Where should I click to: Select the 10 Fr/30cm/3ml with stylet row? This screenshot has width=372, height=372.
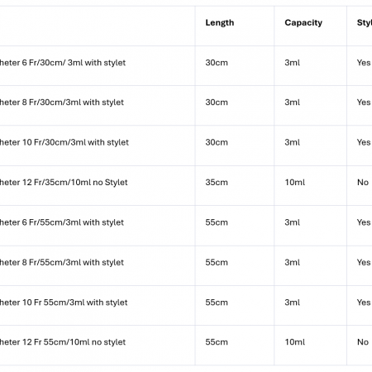point(186,145)
